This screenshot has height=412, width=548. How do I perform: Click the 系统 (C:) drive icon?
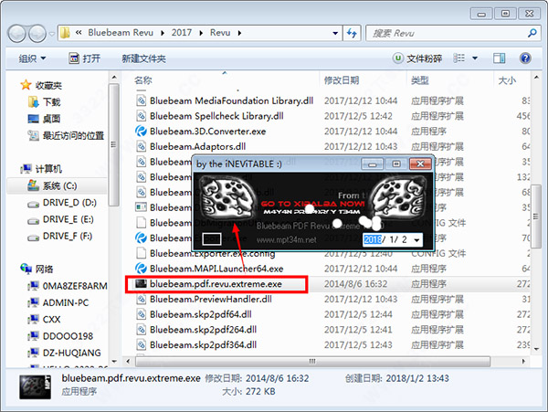[x=34, y=185]
